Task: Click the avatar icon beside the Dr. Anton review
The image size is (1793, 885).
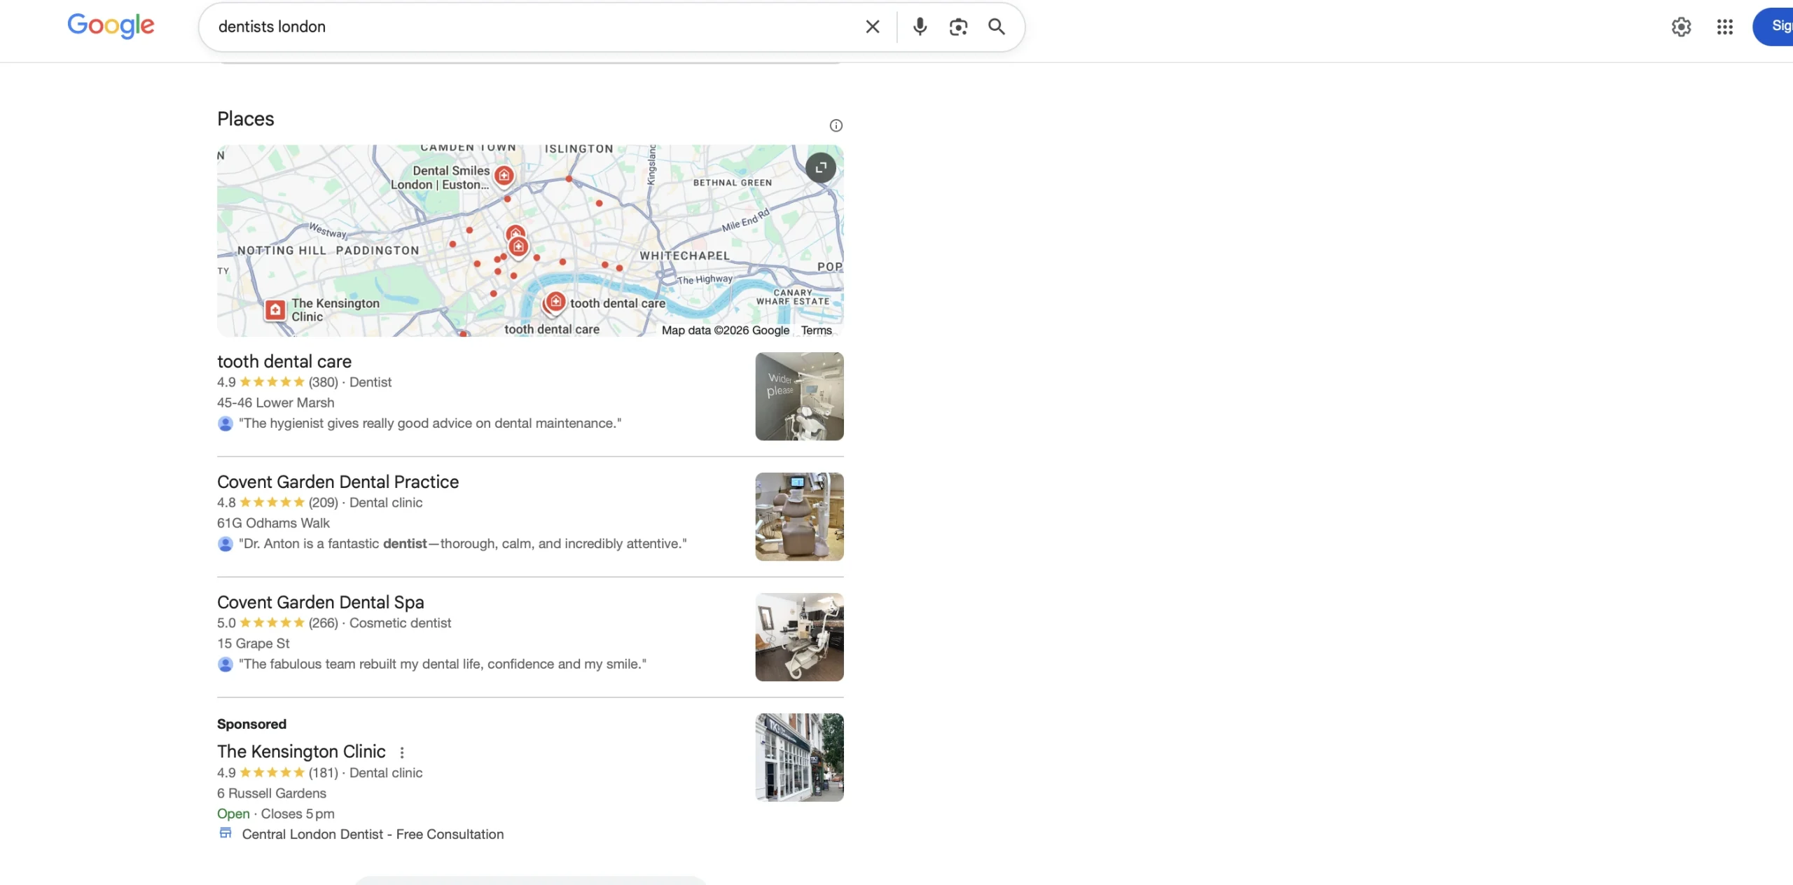Action: tap(225, 543)
